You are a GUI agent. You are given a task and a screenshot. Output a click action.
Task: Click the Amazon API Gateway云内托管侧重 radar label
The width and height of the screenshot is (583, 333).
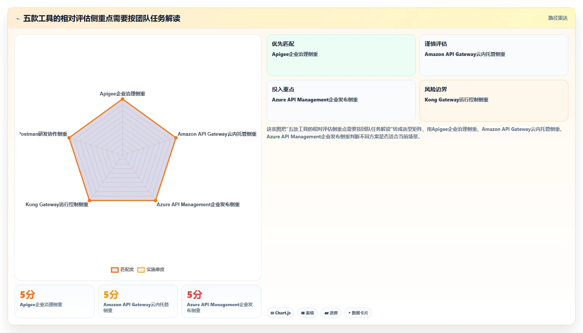[217, 134]
